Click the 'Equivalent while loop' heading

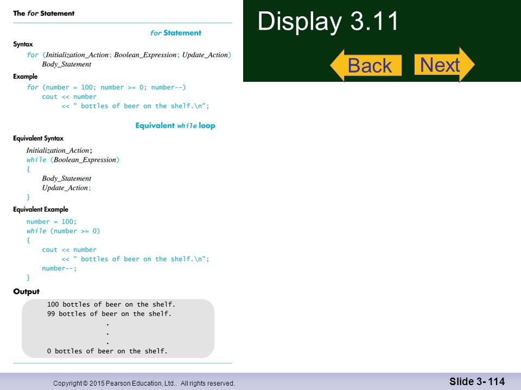click(x=175, y=126)
